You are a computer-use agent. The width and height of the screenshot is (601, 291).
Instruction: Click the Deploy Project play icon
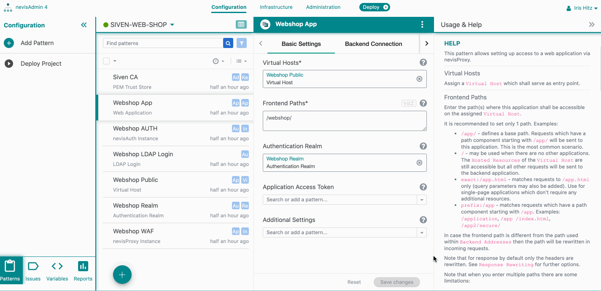coord(9,64)
